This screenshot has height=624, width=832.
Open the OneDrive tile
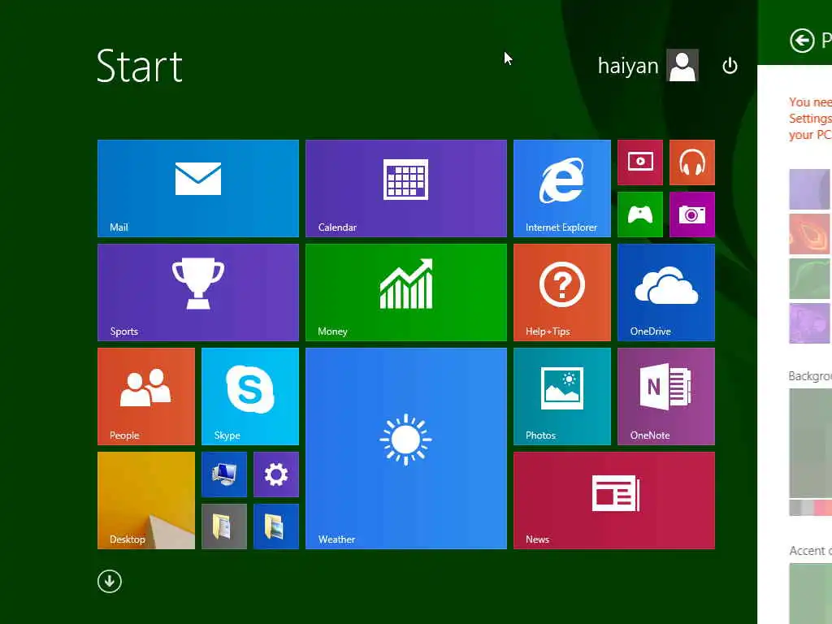coord(666,292)
